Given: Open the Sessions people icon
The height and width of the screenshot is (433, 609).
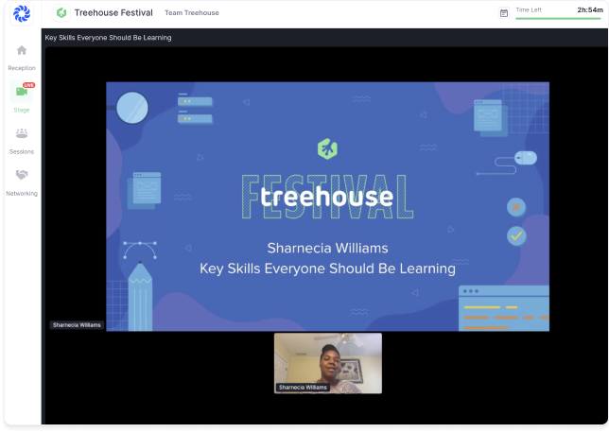Looking at the screenshot, I should (x=22, y=133).
